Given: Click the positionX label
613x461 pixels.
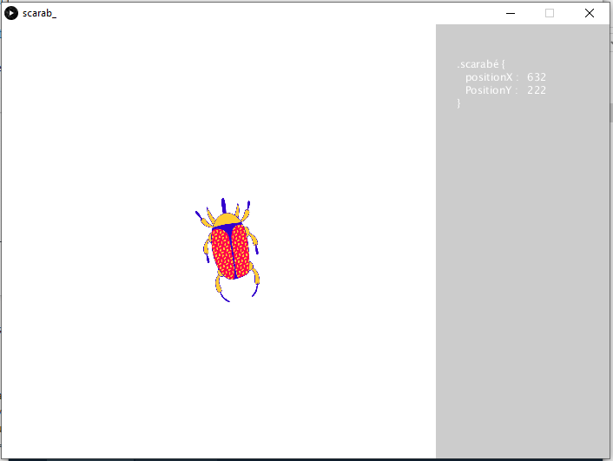Looking at the screenshot, I should pyautogui.click(x=491, y=77).
